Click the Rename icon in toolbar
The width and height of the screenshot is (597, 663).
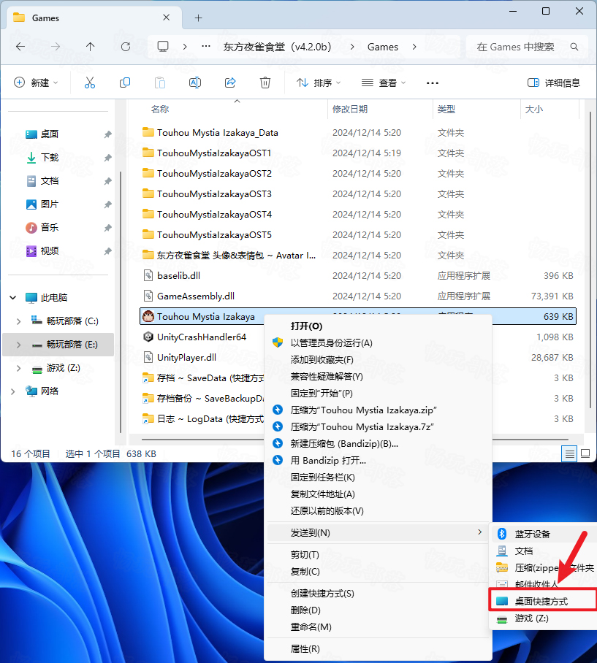195,83
